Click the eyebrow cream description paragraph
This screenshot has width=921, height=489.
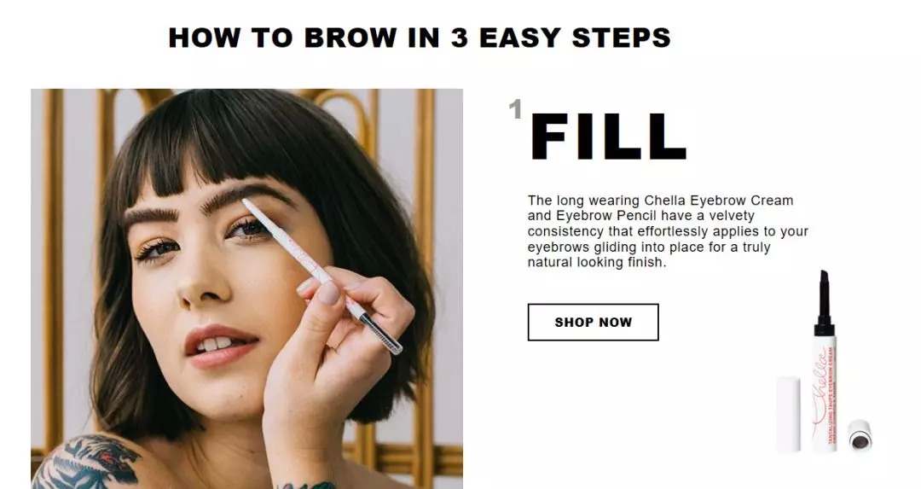click(668, 231)
